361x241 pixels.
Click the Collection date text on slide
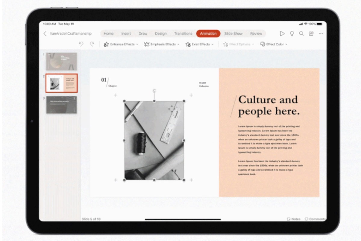click(x=204, y=85)
